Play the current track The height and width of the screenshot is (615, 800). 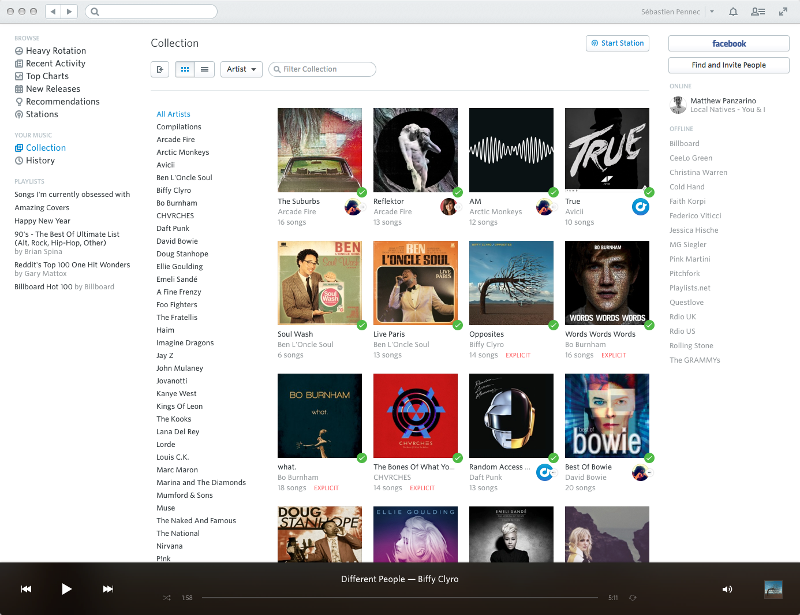click(x=66, y=589)
